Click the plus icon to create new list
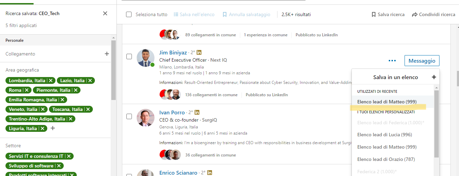 [434, 77]
